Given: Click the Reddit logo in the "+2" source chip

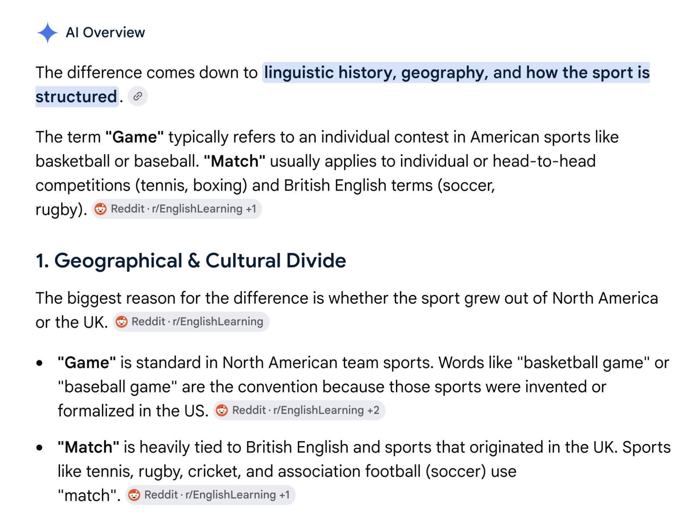Looking at the screenshot, I should (222, 411).
